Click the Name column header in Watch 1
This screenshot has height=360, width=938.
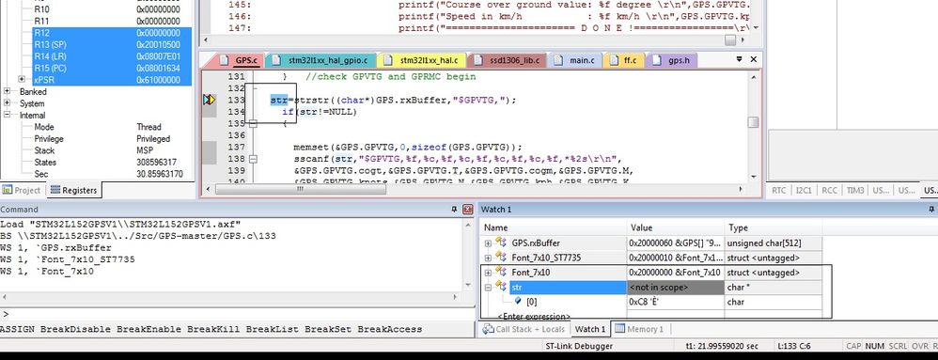click(x=554, y=227)
